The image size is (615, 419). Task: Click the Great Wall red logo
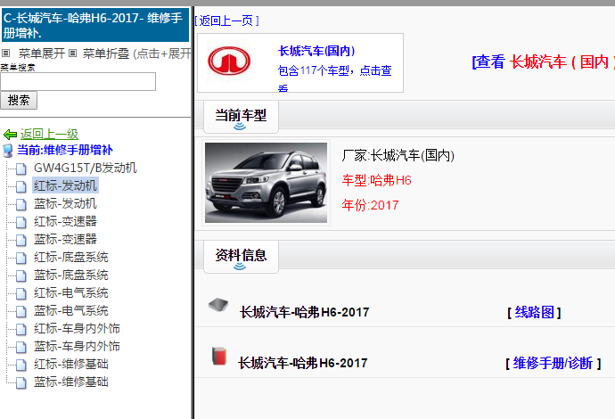click(x=229, y=61)
